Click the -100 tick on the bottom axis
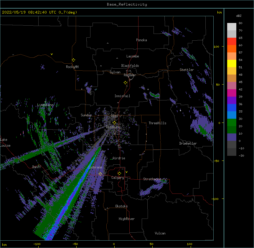Image resolution: width=254 pixels, height=248 pixels. (x=37, y=244)
